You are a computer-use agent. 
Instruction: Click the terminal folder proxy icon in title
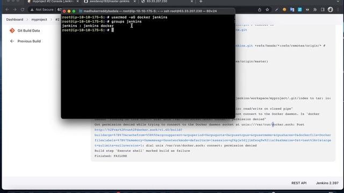(81, 11)
